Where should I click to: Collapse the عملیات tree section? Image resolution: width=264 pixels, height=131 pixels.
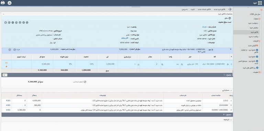[x=259, y=19]
